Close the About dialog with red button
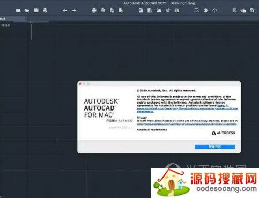The width and height of the screenshot is (259, 198). click(x=80, y=84)
